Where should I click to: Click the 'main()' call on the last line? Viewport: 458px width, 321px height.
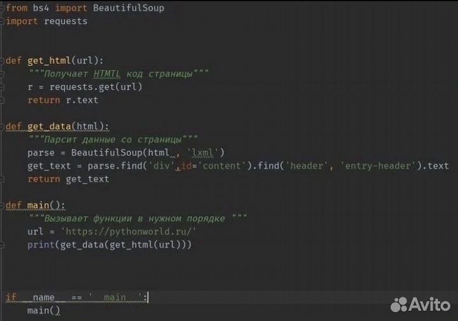point(44,311)
